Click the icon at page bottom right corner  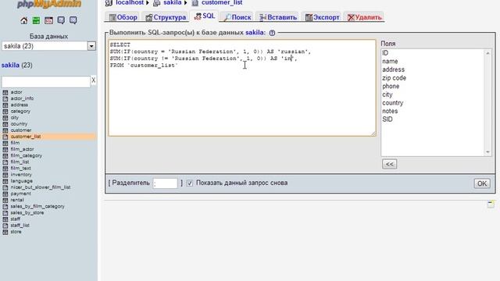pos(491,205)
